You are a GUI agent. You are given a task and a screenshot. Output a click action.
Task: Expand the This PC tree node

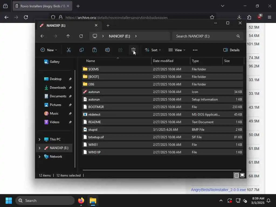coord(39,139)
